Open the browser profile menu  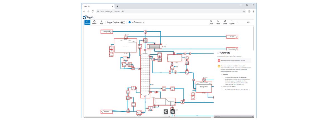(x=249, y=11)
